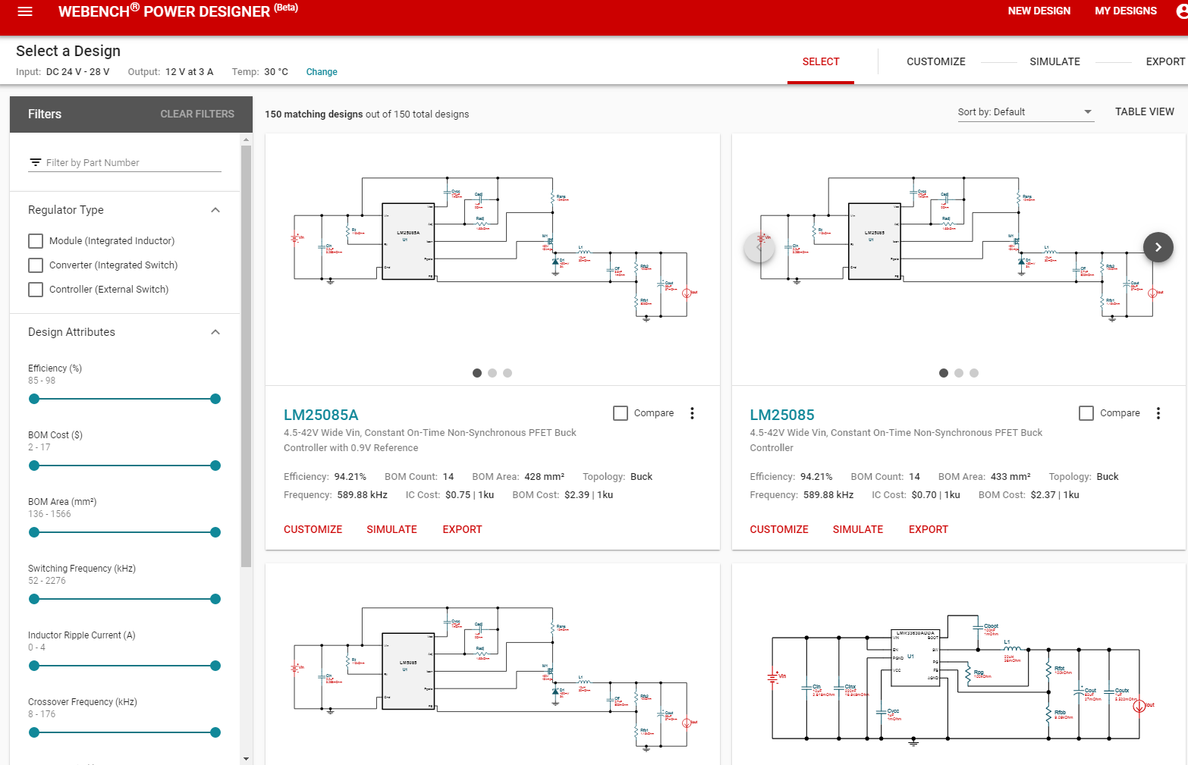The image size is (1188, 765).
Task: Click Inductor Ripple Current slider minimum handle
Action: click(x=33, y=666)
